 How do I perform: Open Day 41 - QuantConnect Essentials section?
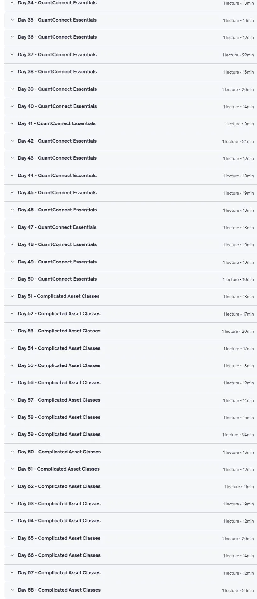[x=130, y=124]
